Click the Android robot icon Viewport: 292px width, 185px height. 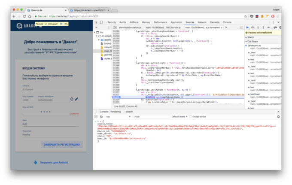pos(36,163)
